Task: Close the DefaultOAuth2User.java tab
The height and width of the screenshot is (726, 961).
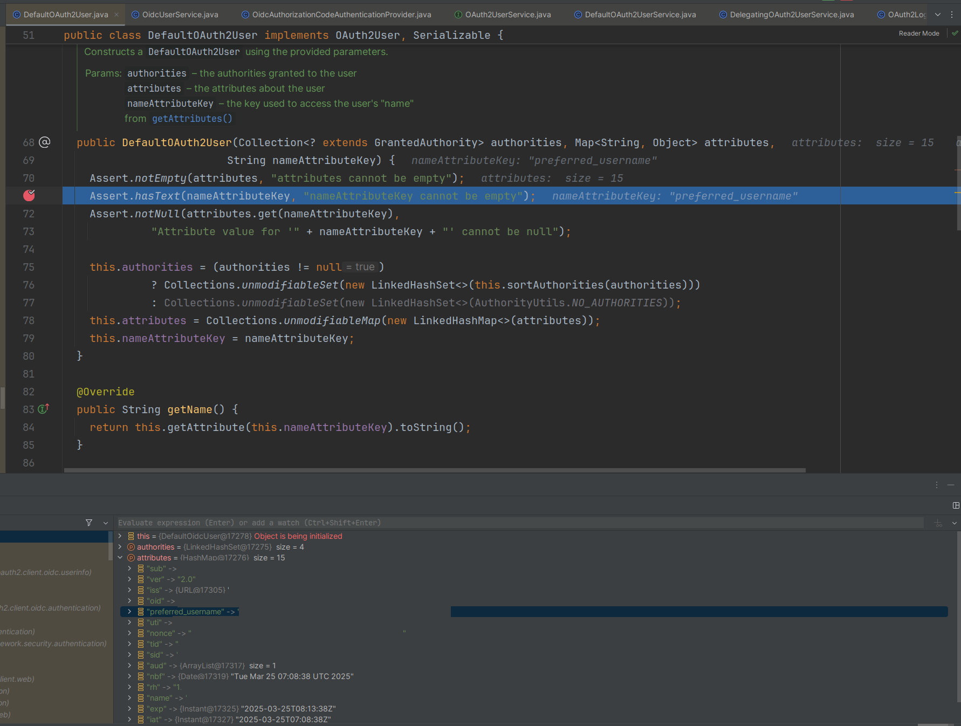Action: (116, 15)
